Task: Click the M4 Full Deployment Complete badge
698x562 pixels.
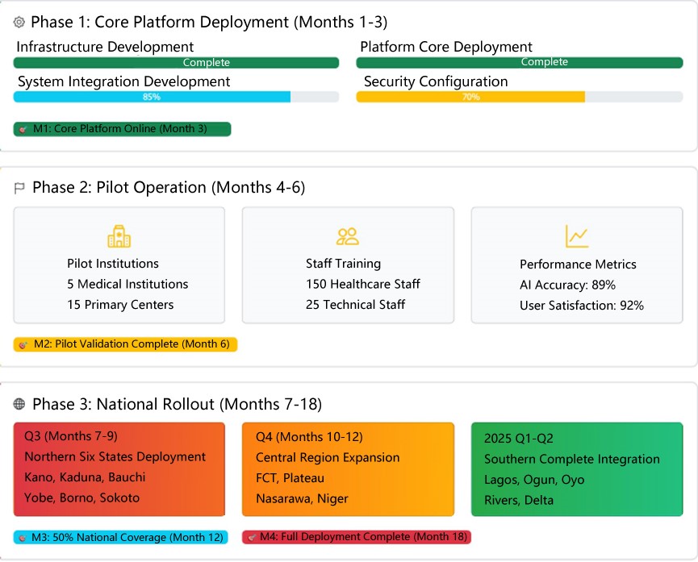Action: click(357, 536)
